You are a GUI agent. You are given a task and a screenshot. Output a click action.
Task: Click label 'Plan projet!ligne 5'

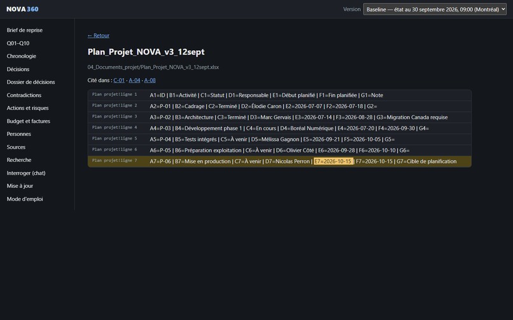point(115,138)
